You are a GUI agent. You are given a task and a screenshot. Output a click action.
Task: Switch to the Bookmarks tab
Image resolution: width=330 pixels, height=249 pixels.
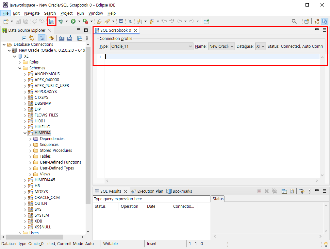(179, 191)
